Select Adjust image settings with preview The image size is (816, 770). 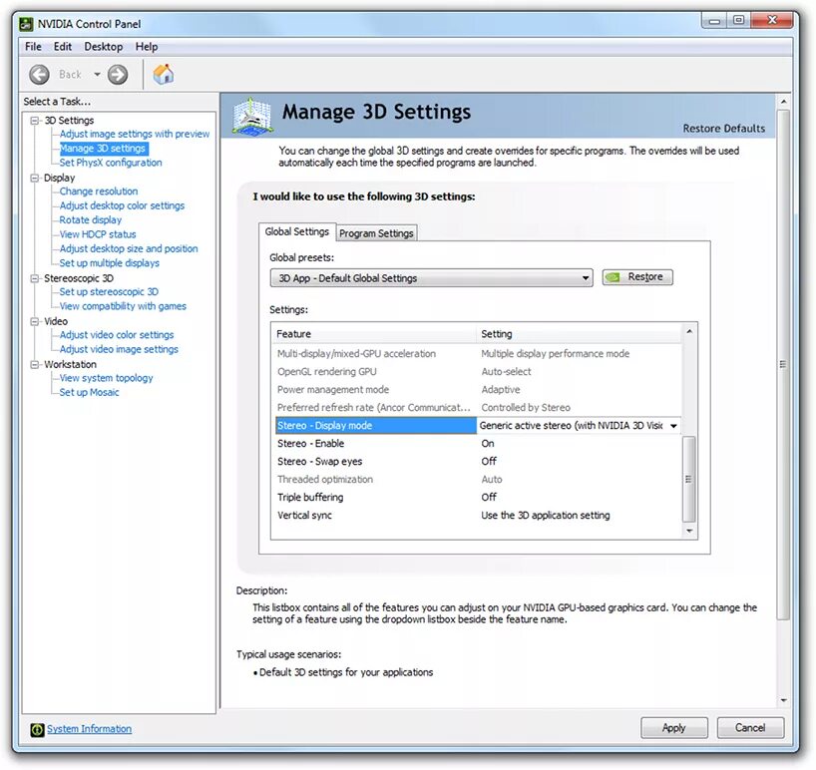coord(135,134)
